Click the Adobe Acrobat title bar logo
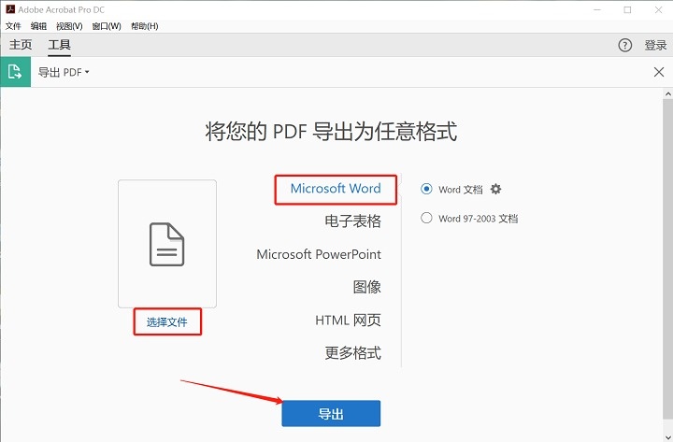 pos(9,9)
